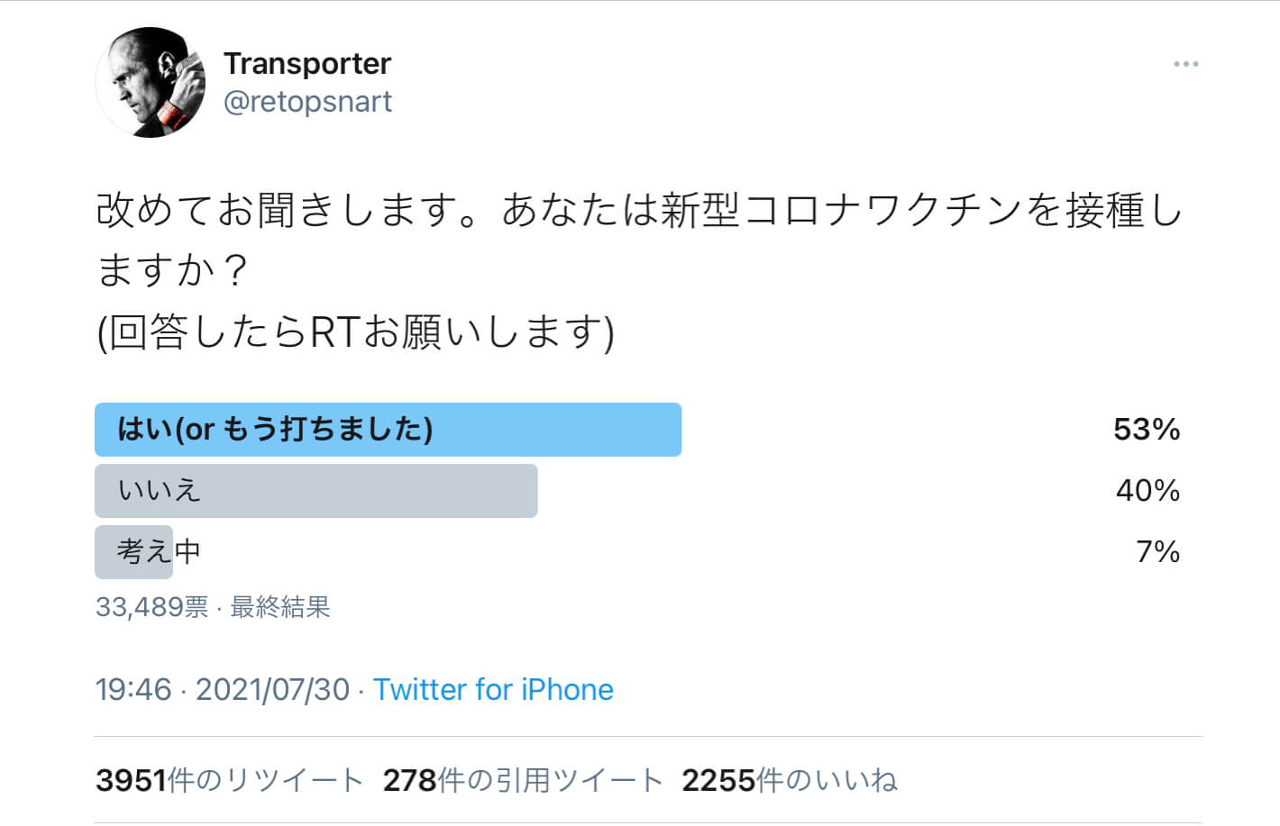
Task: Open the Twitter for iPhone link
Action: (494, 689)
